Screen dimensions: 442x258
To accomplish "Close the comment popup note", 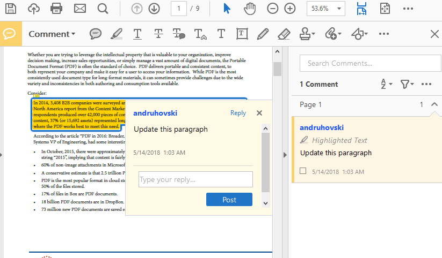I will [259, 113].
